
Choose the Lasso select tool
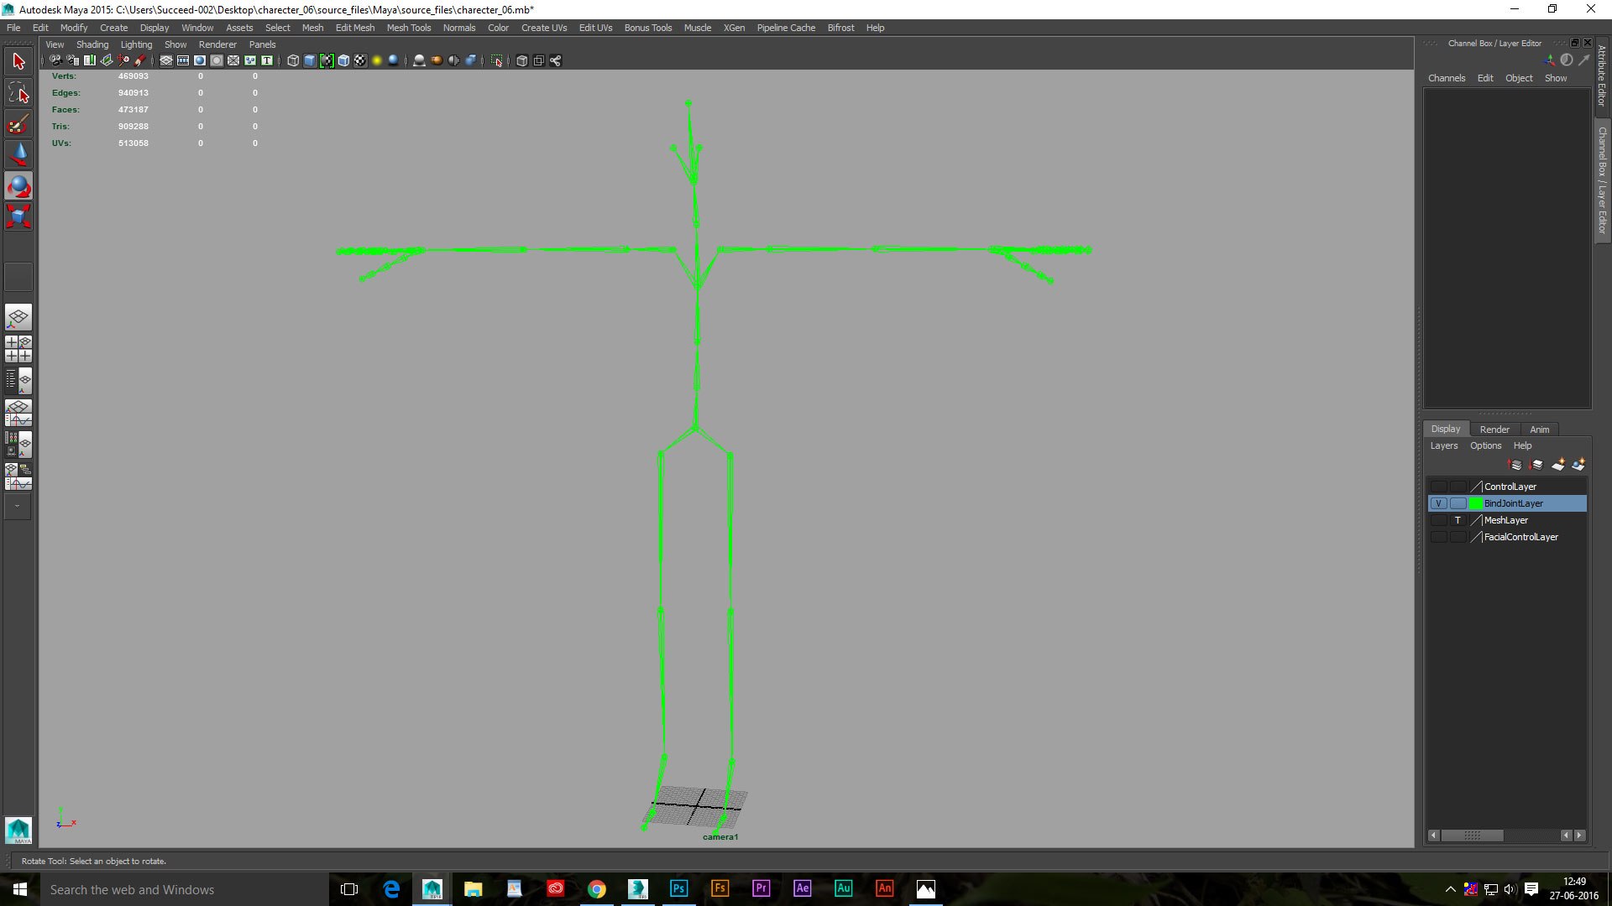[x=18, y=92]
